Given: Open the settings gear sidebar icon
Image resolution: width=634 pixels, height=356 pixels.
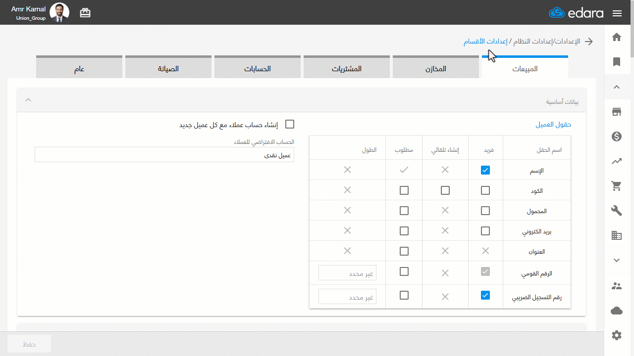Looking at the screenshot, I should point(617,335).
